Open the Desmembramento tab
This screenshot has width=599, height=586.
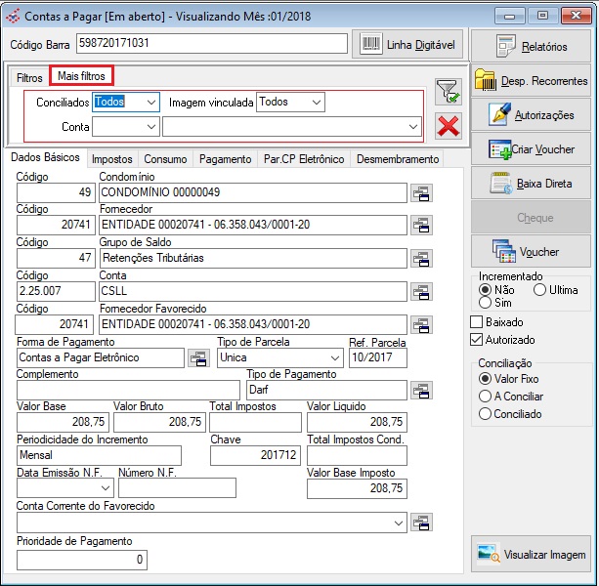tap(396, 159)
